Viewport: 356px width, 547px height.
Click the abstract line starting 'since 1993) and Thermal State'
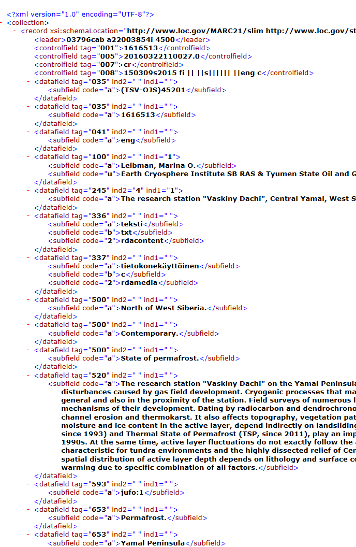click(209, 434)
